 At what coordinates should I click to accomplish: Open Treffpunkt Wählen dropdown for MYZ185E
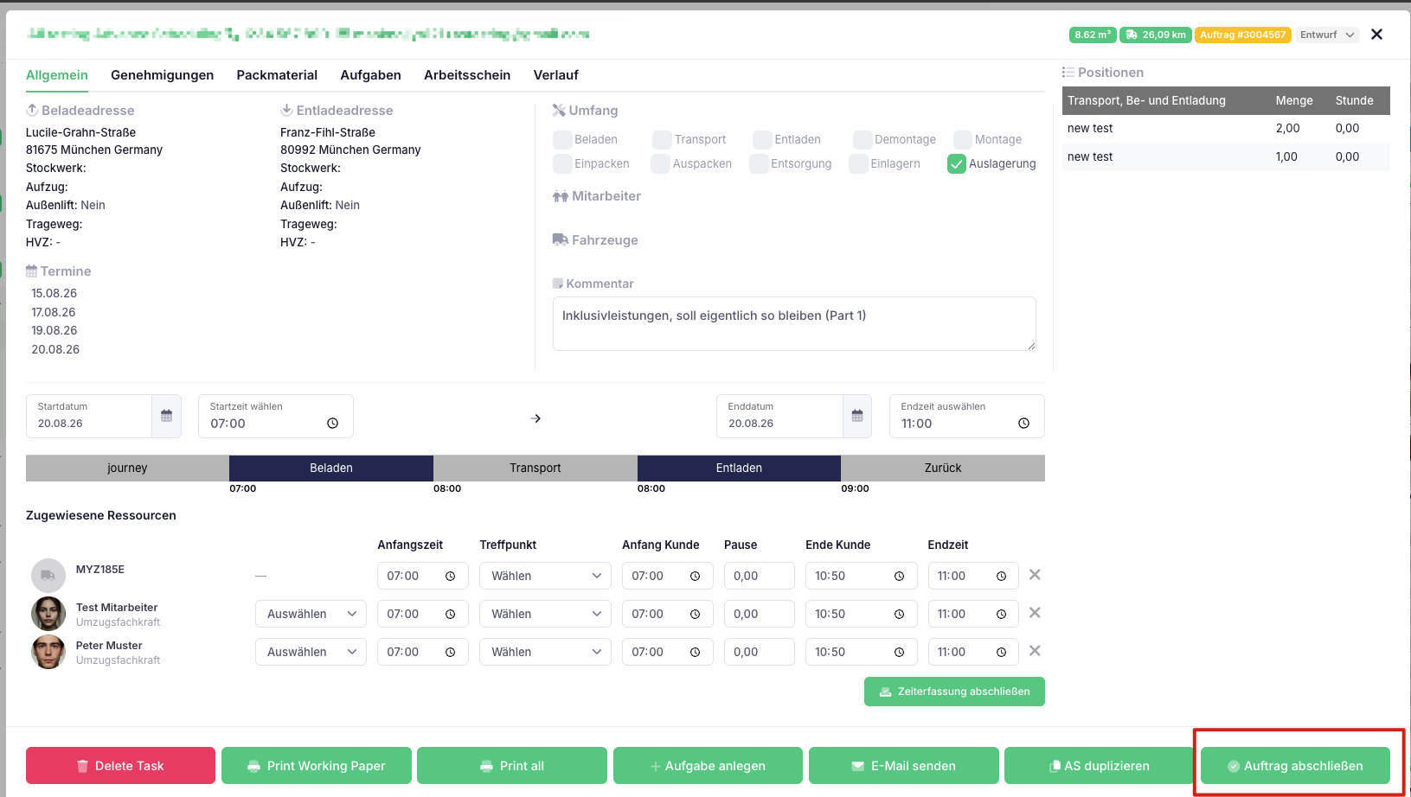pos(545,576)
